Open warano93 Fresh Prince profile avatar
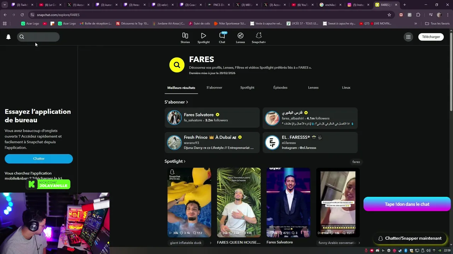The height and width of the screenshot is (254, 453). [174, 143]
